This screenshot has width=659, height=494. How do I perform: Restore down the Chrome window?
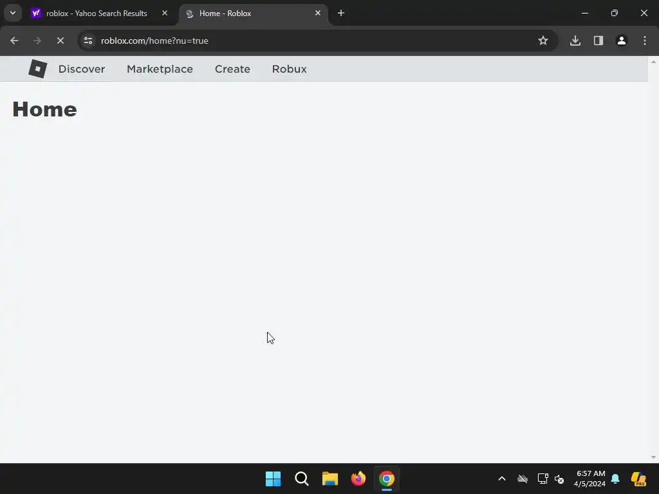[x=615, y=13]
